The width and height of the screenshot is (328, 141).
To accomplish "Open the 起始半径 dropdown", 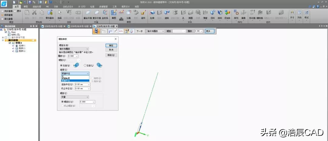I will (89, 84).
